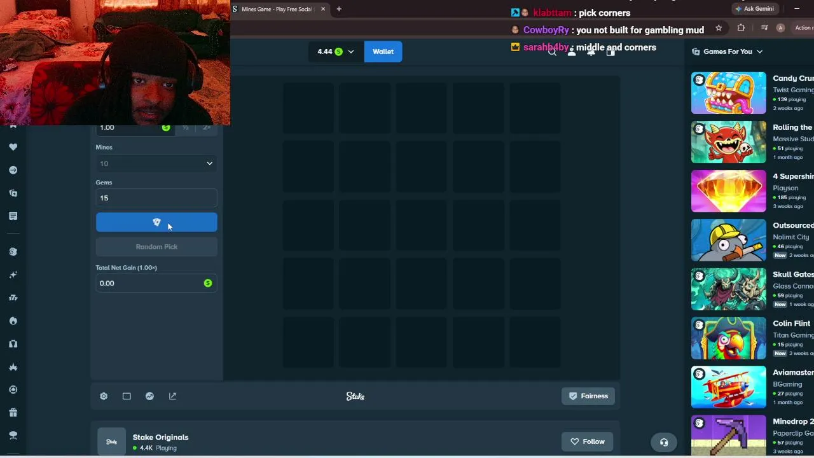Open the arrow-circle icon in left sidebar
The image size is (814, 458).
[x=13, y=170]
